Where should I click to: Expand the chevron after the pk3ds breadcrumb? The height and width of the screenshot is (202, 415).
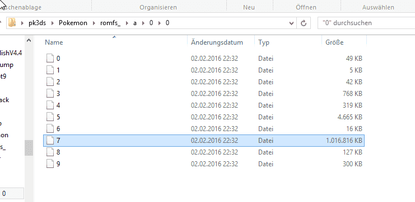pos(53,23)
